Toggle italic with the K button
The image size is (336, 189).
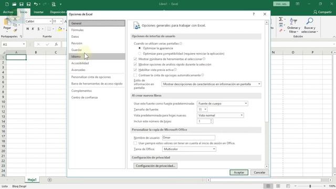click(33, 29)
